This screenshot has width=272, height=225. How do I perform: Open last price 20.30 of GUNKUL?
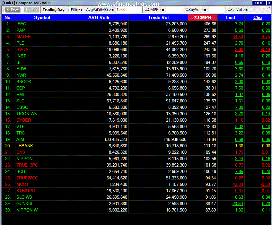[238, 203]
